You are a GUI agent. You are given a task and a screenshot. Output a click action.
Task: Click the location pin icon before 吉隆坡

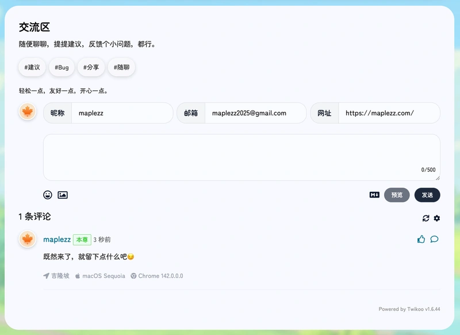click(x=45, y=276)
